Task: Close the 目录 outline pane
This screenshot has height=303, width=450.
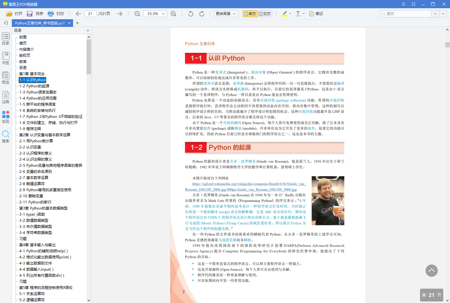Action: coord(88,31)
